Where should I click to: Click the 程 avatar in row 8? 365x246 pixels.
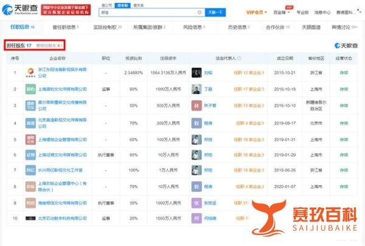click(x=196, y=186)
